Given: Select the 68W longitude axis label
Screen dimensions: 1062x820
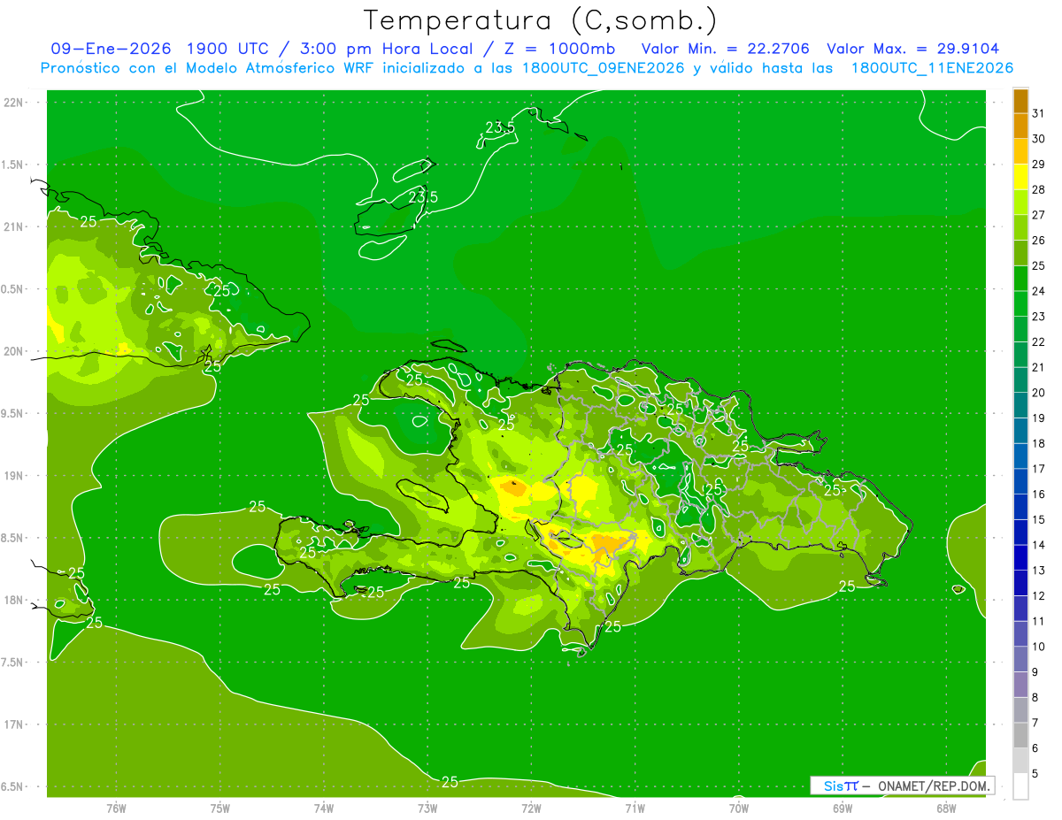Looking at the screenshot, I should click(x=945, y=808).
